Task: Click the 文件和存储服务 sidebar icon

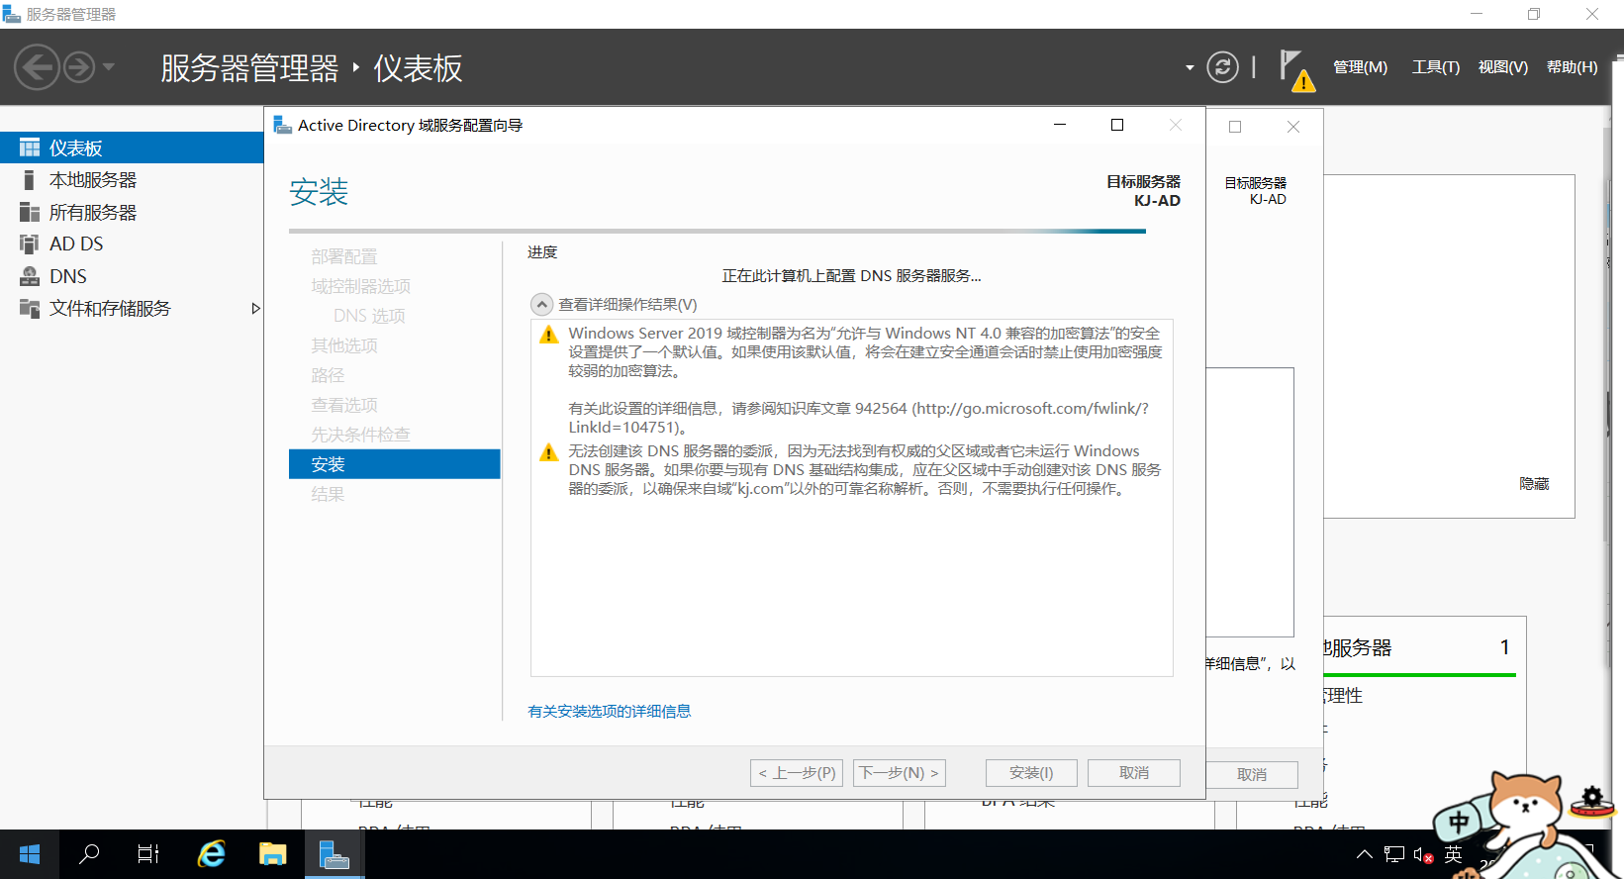Action: click(x=30, y=308)
